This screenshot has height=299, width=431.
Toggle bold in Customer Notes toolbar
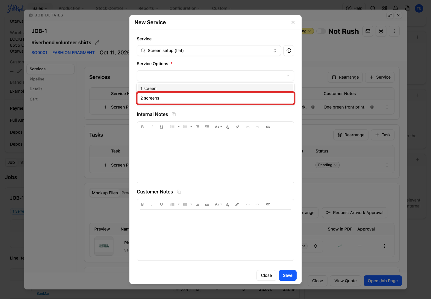[142, 204]
